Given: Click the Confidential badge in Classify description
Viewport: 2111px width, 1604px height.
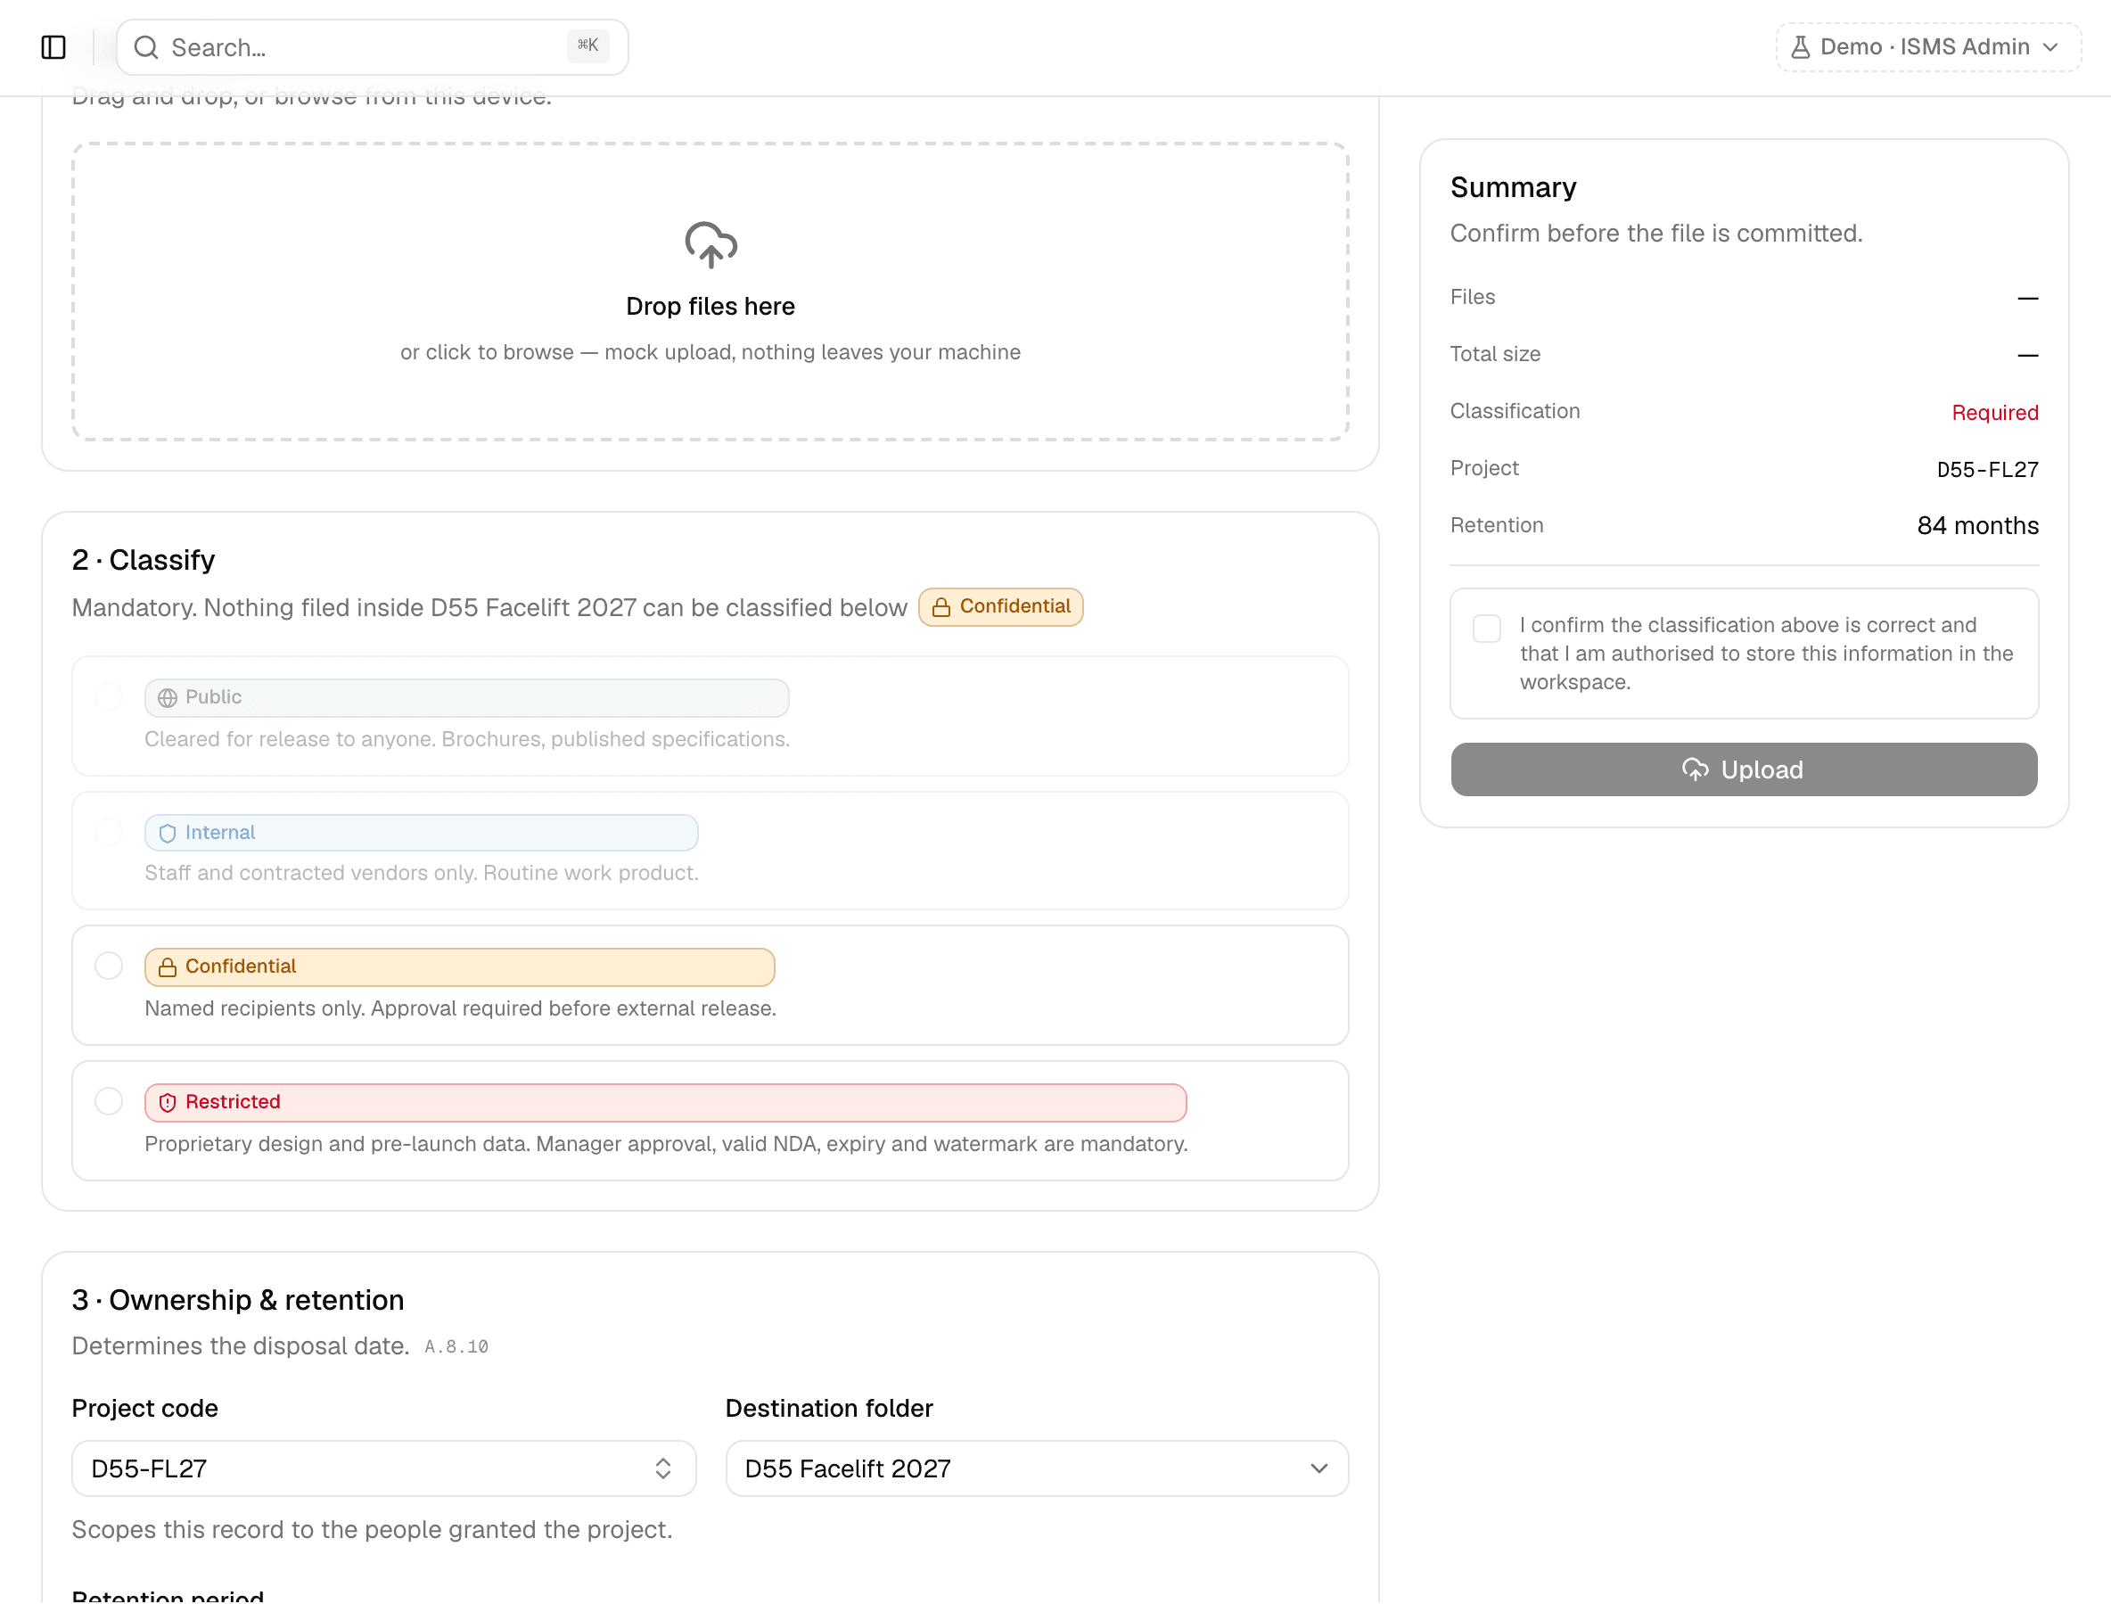Looking at the screenshot, I should [x=1000, y=607].
